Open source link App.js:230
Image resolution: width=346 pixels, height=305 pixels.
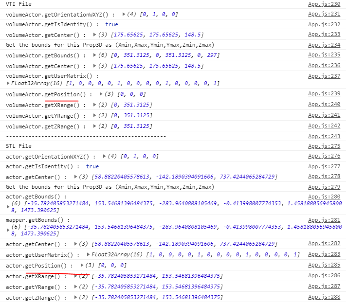[324, 4]
